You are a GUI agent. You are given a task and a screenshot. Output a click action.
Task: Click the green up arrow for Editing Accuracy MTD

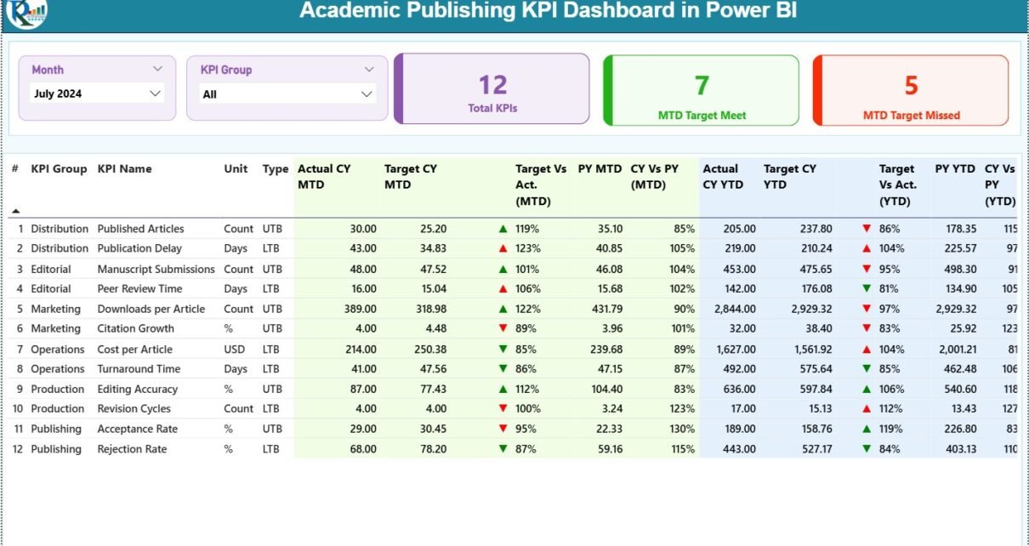503,389
